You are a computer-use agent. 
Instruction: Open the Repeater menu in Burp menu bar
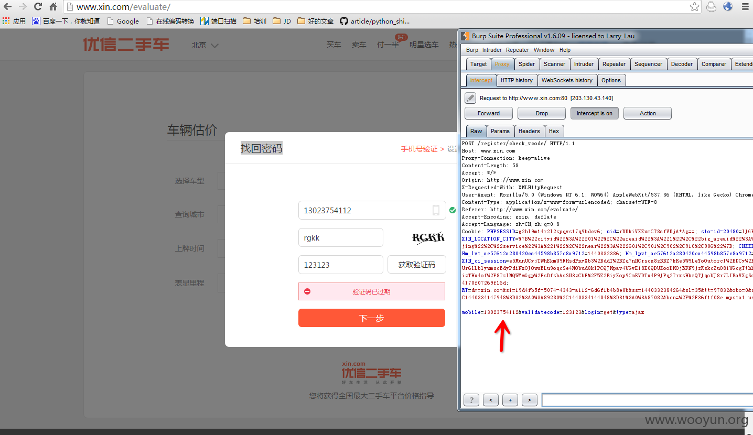[x=518, y=50]
